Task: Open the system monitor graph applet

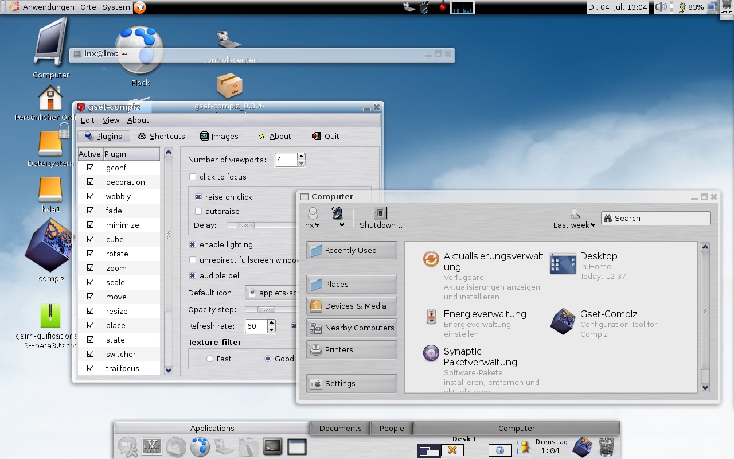Action: (463, 7)
